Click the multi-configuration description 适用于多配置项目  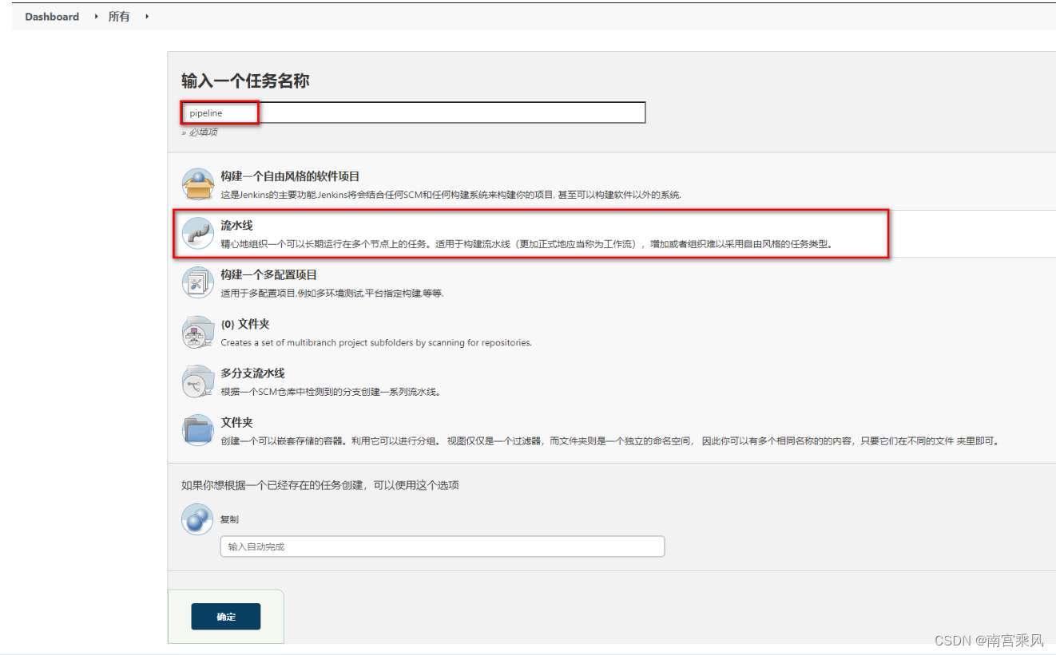pyautogui.click(x=331, y=293)
